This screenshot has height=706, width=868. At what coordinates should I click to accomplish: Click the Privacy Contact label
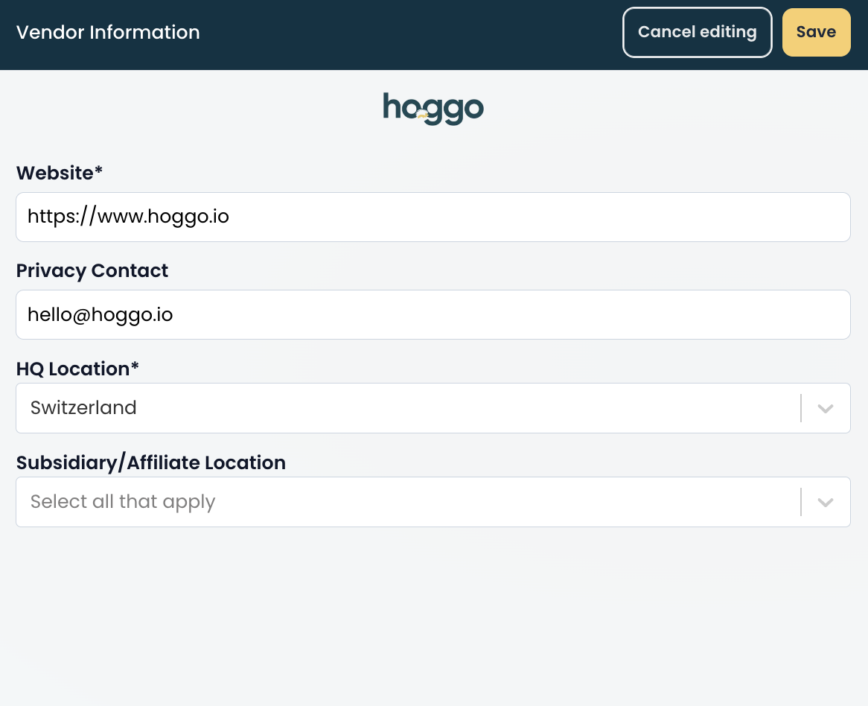point(92,270)
